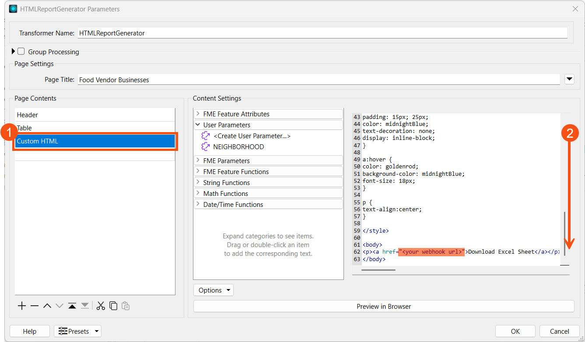Copy the selected page content item
Viewport: 585px width, 342px height.
pos(113,306)
